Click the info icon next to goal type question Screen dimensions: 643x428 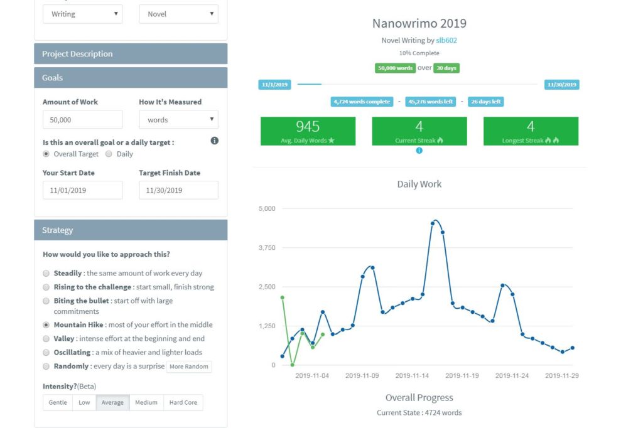(214, 141)
